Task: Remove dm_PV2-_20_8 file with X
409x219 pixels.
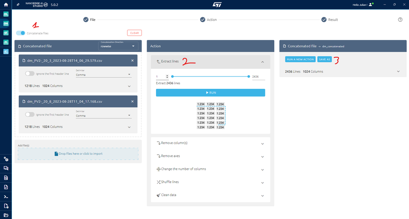Action: click(x=132, y=102)
